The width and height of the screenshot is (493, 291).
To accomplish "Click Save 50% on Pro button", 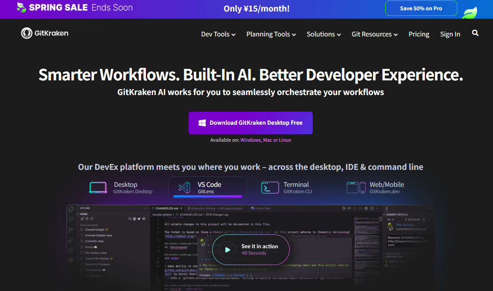I will pyautogui.click(x=421, y=8).
